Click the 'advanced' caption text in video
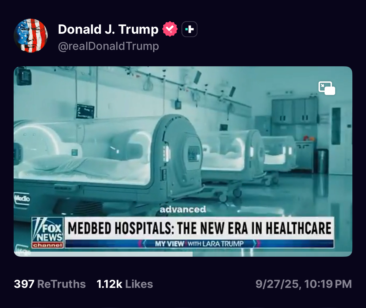The image size is (366, 308). (183, 209)
